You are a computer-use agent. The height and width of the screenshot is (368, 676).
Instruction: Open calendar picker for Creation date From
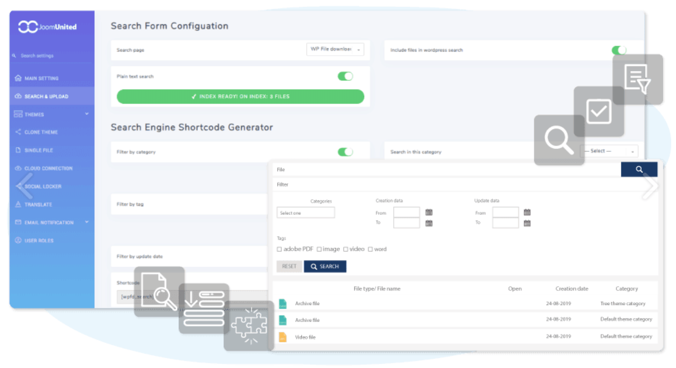[429, 212]
